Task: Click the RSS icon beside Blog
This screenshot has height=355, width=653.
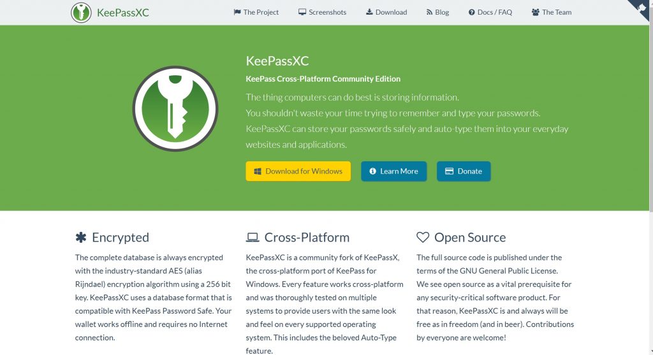Action: click(x=429, y=13)
